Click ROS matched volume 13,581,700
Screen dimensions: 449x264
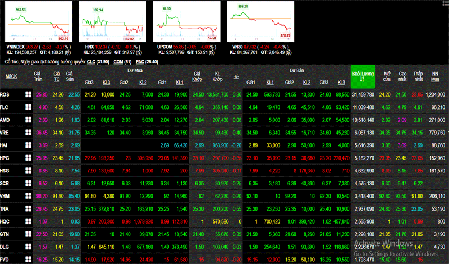click(218, 94)
